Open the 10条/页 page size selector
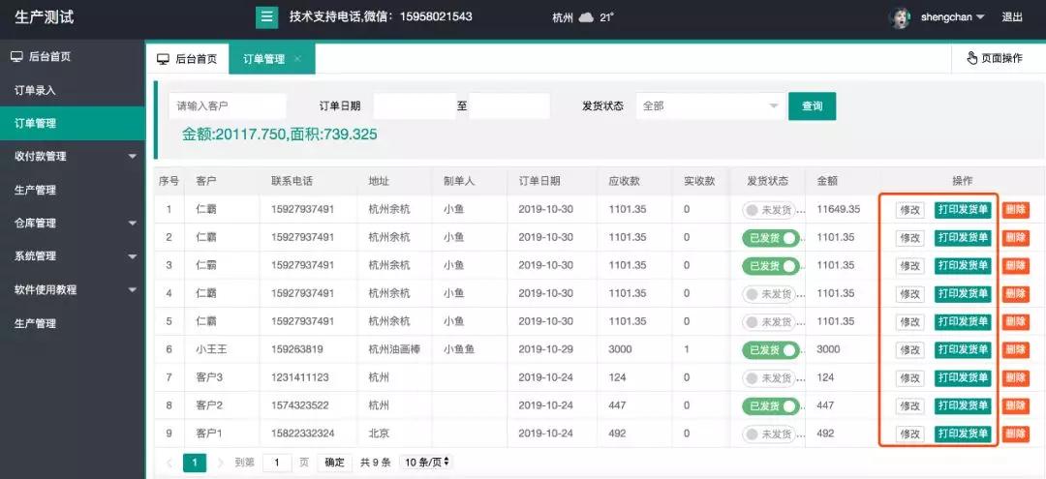Screen dimensions: 1046x479 427,463
